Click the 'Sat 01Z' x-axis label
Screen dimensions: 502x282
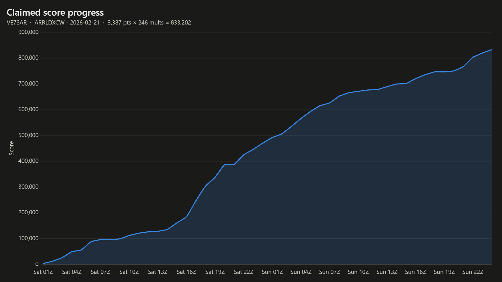43,272
